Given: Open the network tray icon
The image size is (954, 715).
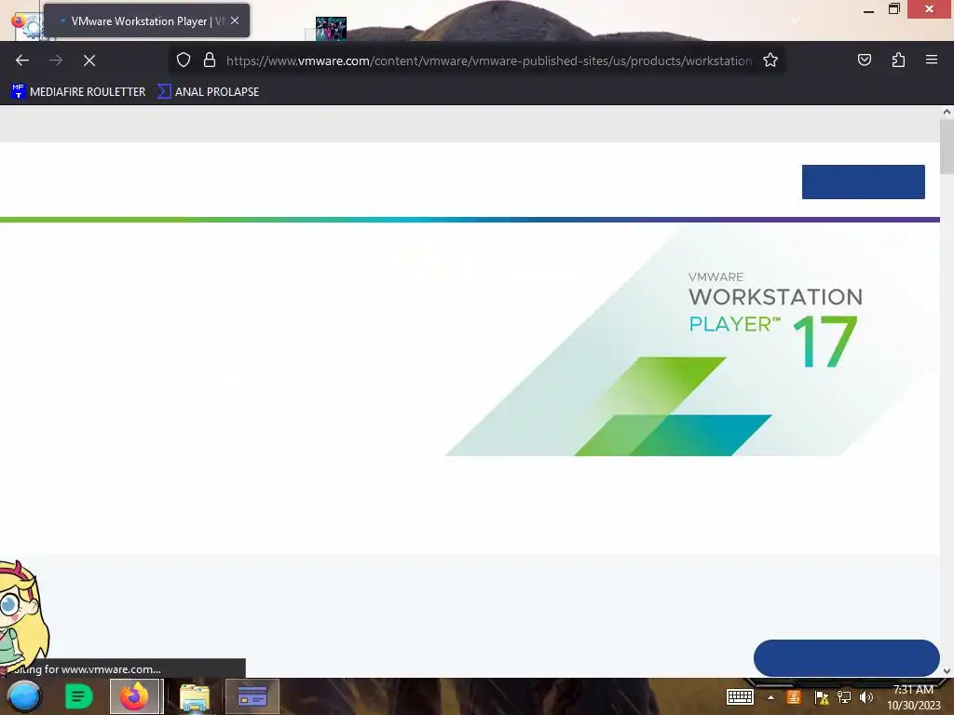Looking at the screenshot, I should (844, 697).
